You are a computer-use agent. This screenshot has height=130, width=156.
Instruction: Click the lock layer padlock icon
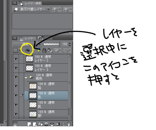44,50
